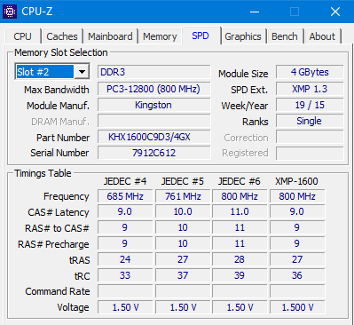Click the tRC value 36
Image resolution: width=354 pixels, height=325 pixels.
[x=297, y=275]
